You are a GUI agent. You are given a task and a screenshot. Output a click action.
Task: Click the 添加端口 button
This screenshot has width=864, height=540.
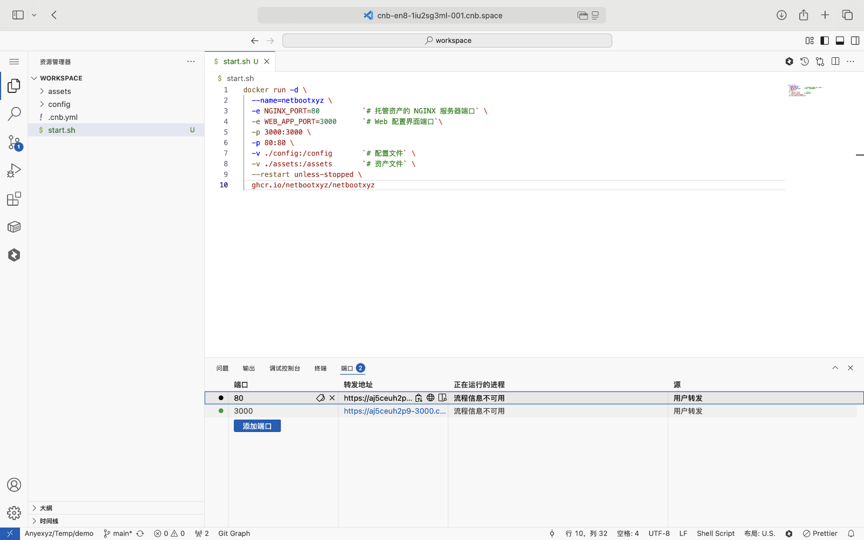257,426
